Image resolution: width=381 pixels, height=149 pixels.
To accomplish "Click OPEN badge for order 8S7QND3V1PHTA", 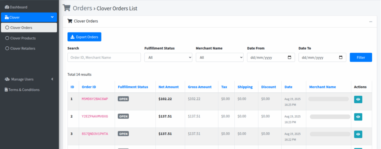I will pyautogui.click(x=124, y=134).
